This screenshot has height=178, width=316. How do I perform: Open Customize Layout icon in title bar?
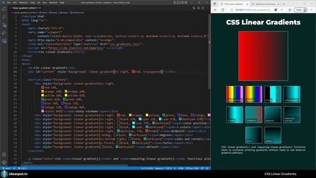186,2
